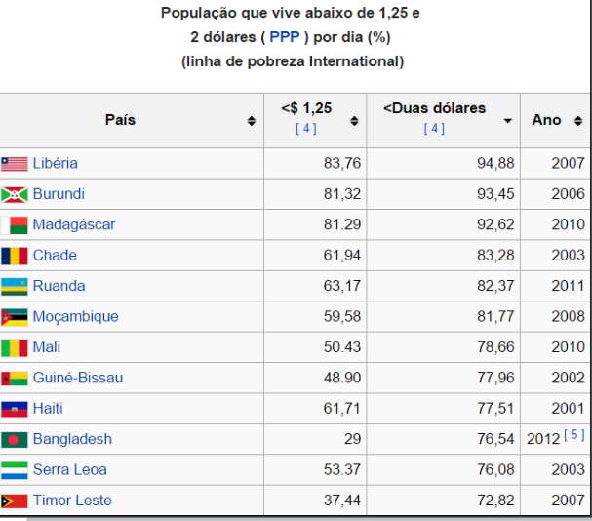Screen dimensions: 592x521
Task: Click the Haiti flag icon
Action: click(x=15, y=409)
